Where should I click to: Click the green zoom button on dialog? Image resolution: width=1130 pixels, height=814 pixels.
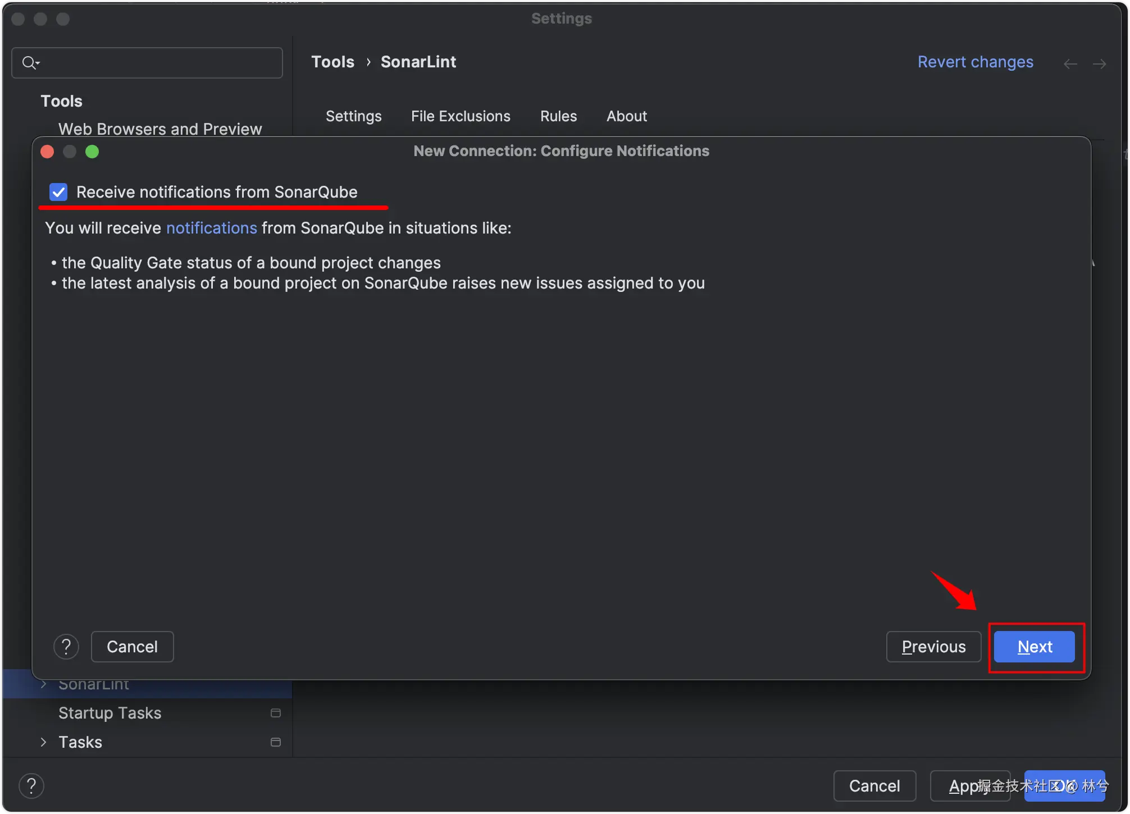click(x=92, y=152)
